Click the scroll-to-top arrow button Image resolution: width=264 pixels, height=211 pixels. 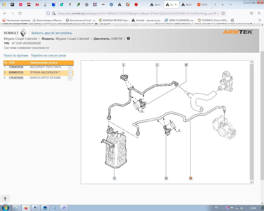[5, 199]
